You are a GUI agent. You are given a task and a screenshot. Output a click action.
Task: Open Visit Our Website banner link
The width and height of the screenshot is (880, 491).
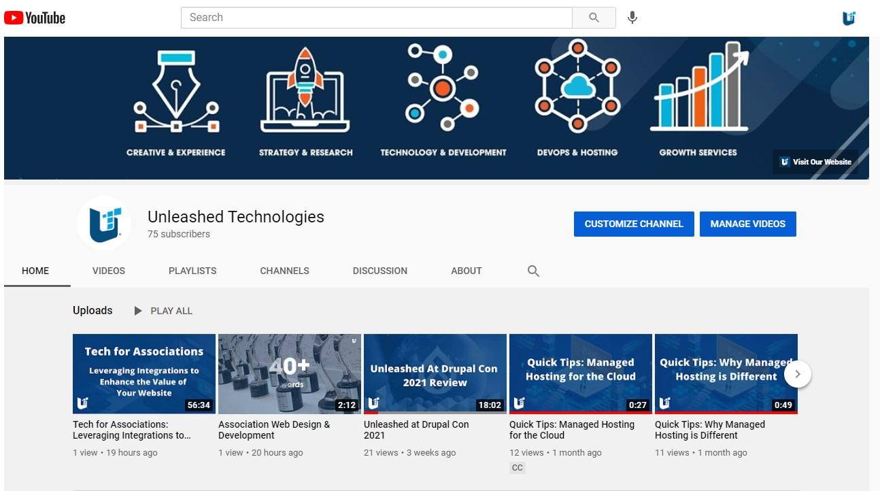tap(815, 162)
